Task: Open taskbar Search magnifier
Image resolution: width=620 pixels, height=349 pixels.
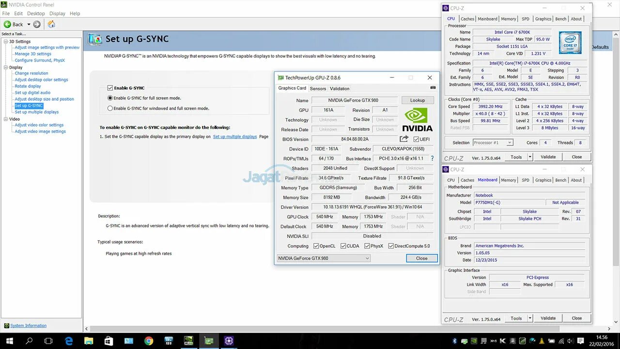Action: [x=29, y=341]
